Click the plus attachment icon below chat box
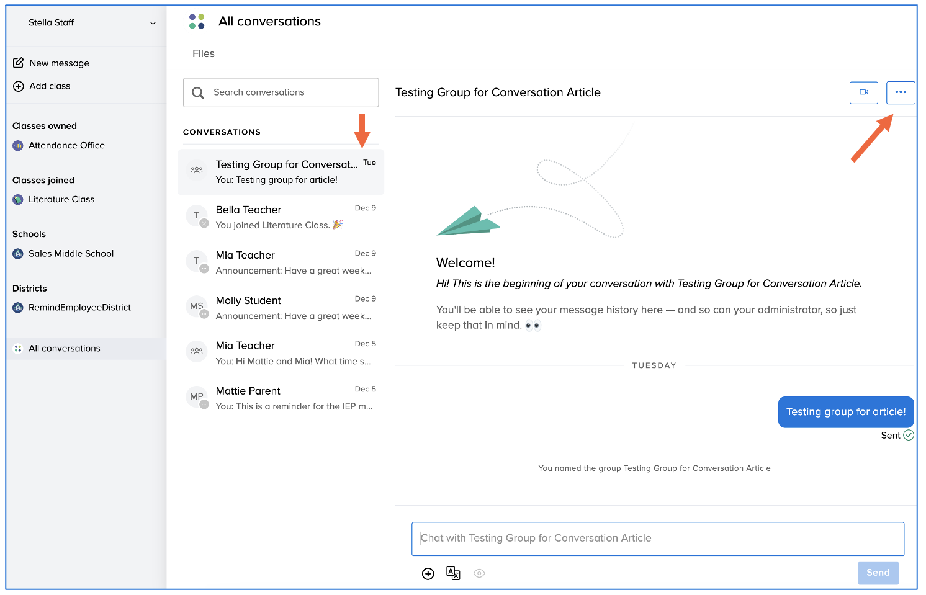 tap(428, 574)
